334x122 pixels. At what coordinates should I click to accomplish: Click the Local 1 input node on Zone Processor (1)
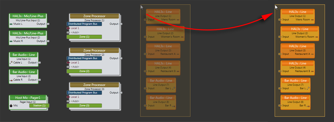tap(68, 28)
